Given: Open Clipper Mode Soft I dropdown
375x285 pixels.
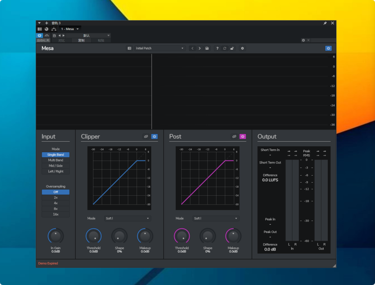Looking at the screenshot, I should pos(127,218).
